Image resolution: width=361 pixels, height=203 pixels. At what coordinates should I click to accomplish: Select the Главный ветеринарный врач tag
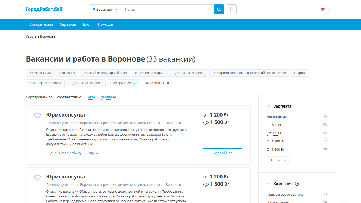[105, 73]
